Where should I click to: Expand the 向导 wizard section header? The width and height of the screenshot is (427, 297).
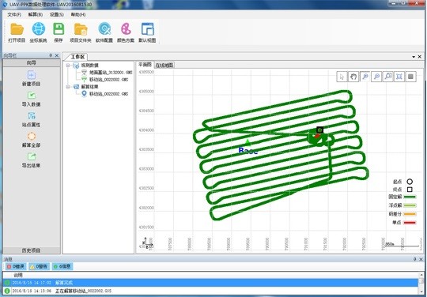tap(32, 63)
